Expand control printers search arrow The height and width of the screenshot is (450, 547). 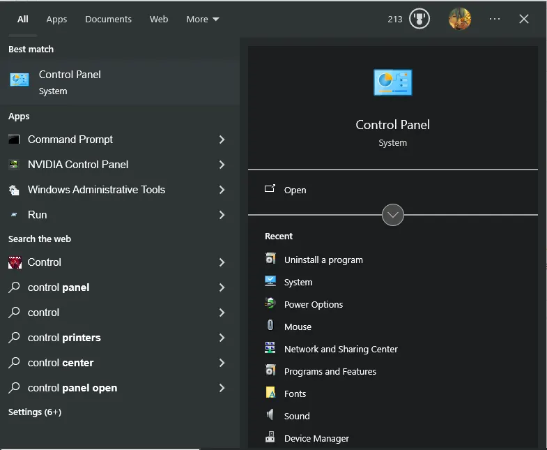click(222, 338)
